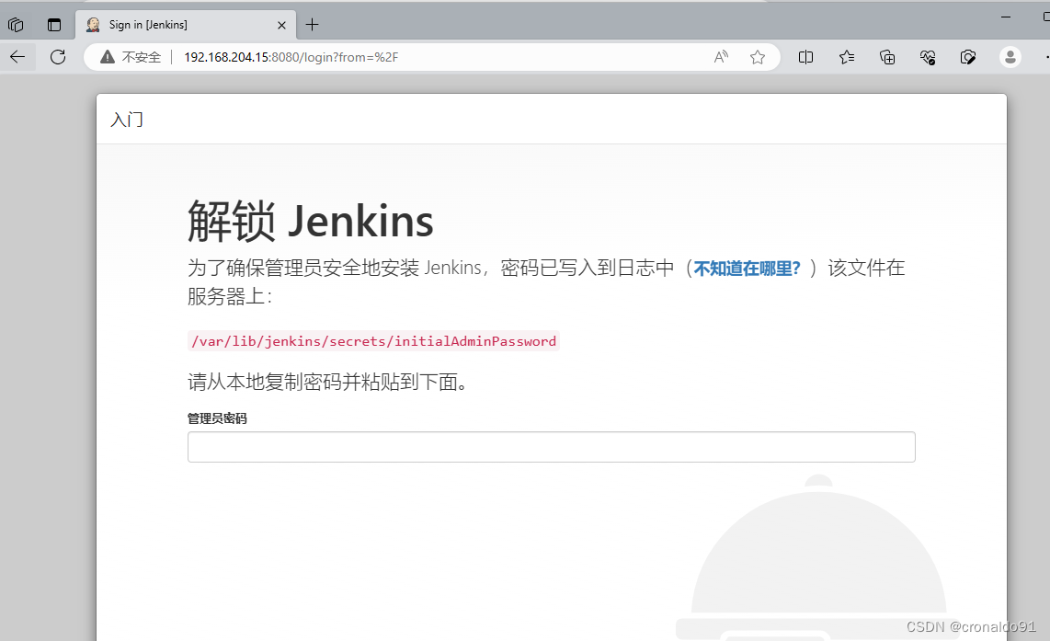This screenshot has height=641, width=1050.
Task: Click the 入门 header text
Action: pos(127,120)
